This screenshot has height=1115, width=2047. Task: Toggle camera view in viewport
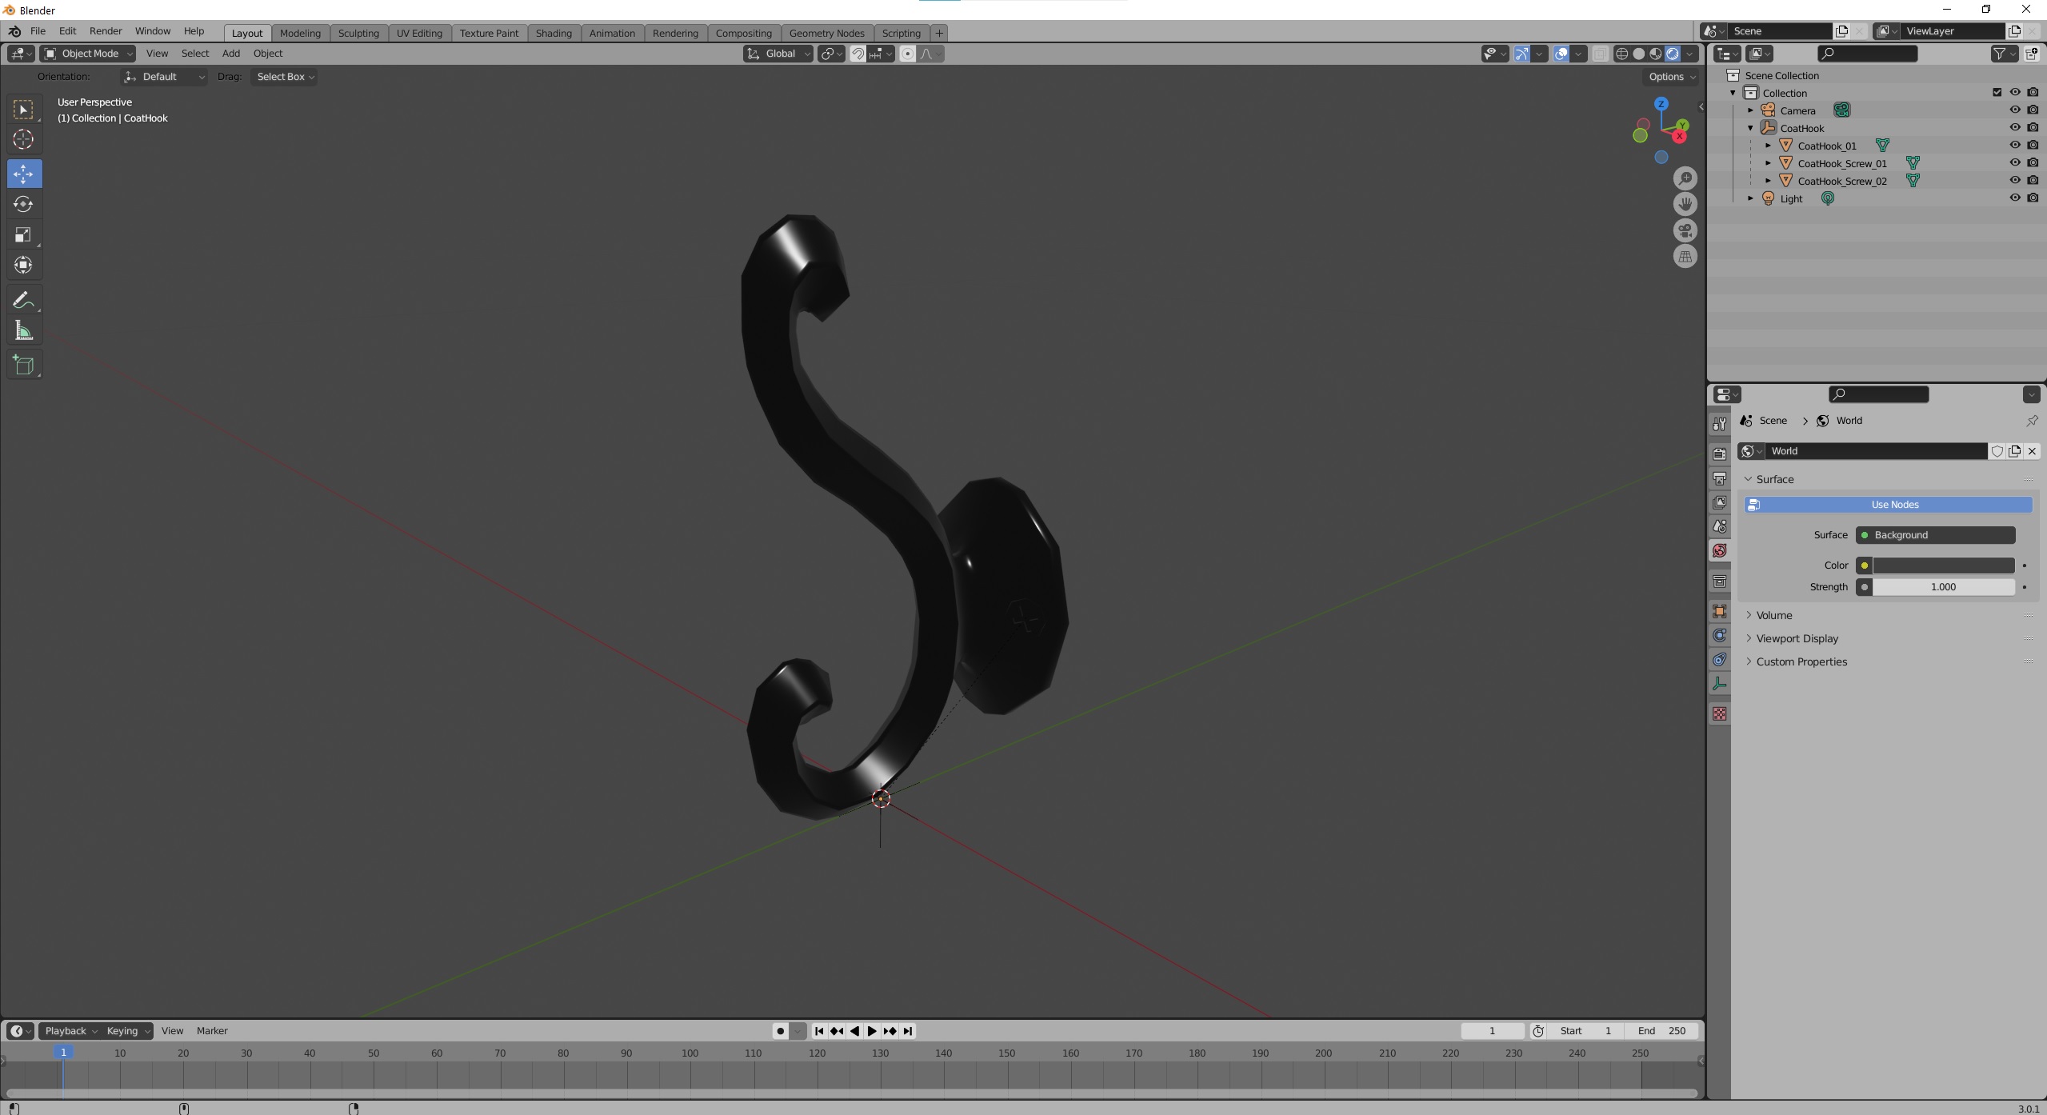pos(1685,230)
